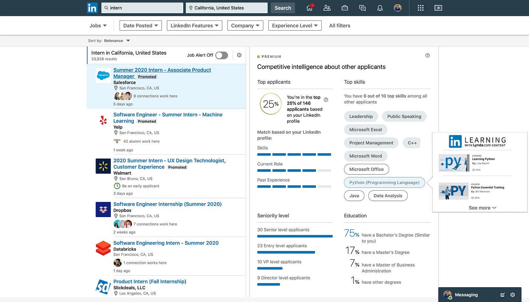Click connection avatars on Salesforce job

(x=123, y=96)
